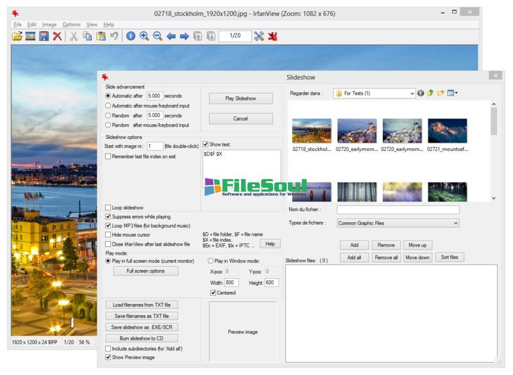Click the red X Delete icon

tap(57, 36)
